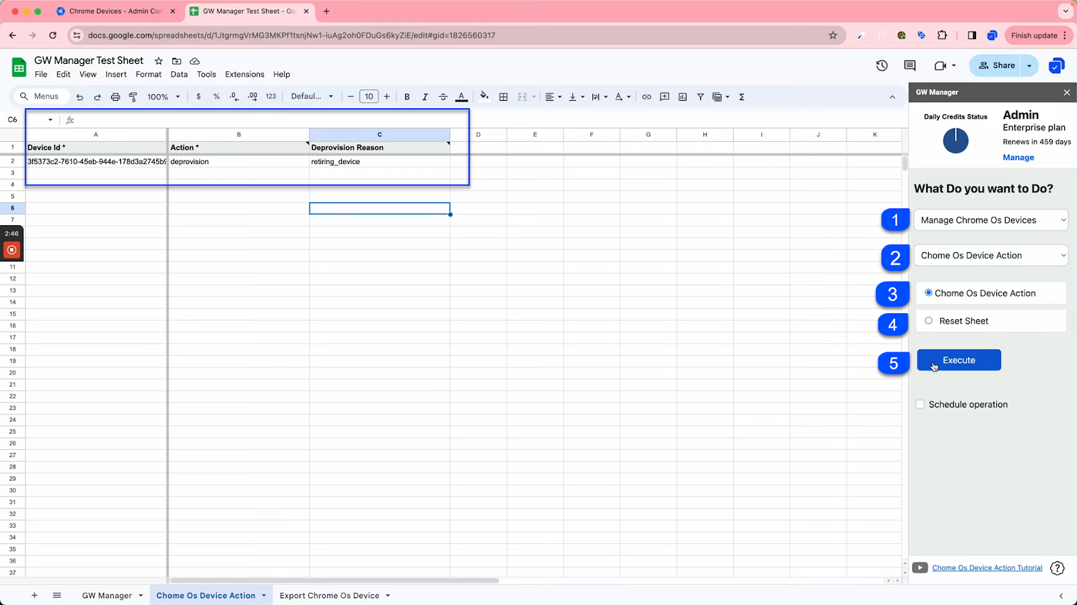Select cell with retiring_device text
Screen dimensions: 1077x605
380,161
